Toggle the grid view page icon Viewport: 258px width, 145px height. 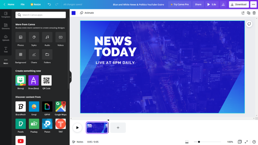tap(240, 142)
